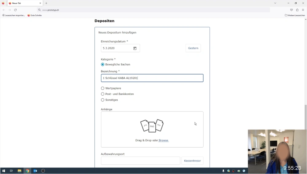Reload the page with refresh icon
This screenshot has height=174, width=307.
point(15,10)
